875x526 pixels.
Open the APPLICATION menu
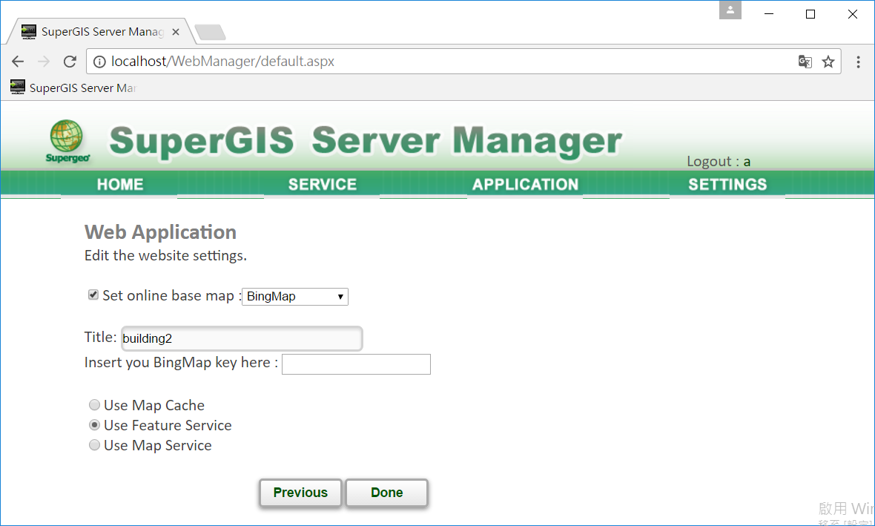pyautogui.click(x=526, y=184)
